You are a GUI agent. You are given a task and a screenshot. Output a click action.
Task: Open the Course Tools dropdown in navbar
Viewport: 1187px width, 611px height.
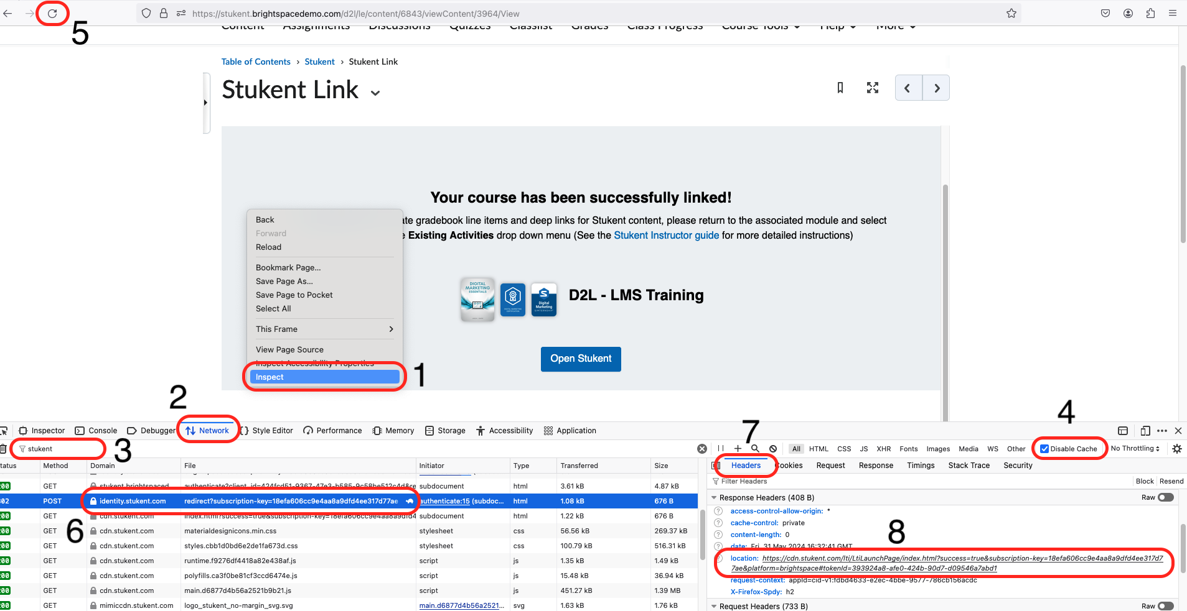coord(761,26)
